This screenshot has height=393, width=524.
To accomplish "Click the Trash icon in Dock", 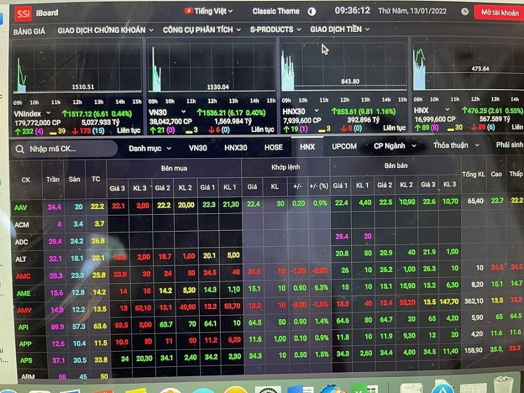I will 502,384.
